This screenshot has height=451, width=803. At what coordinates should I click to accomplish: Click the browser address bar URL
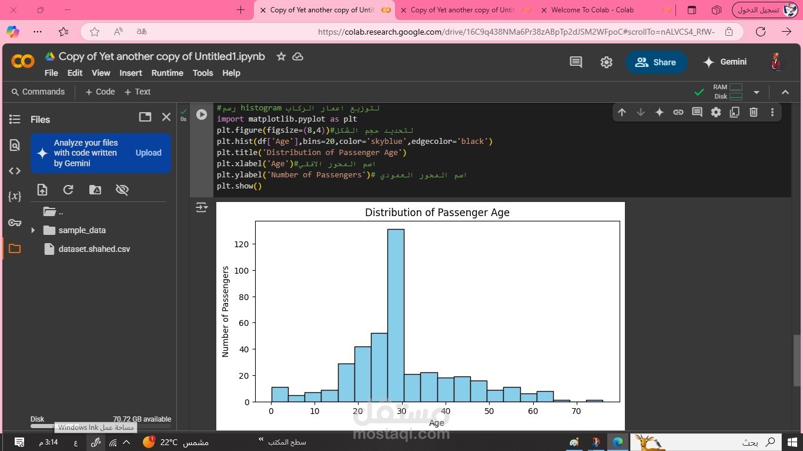[x=516, y=32]
